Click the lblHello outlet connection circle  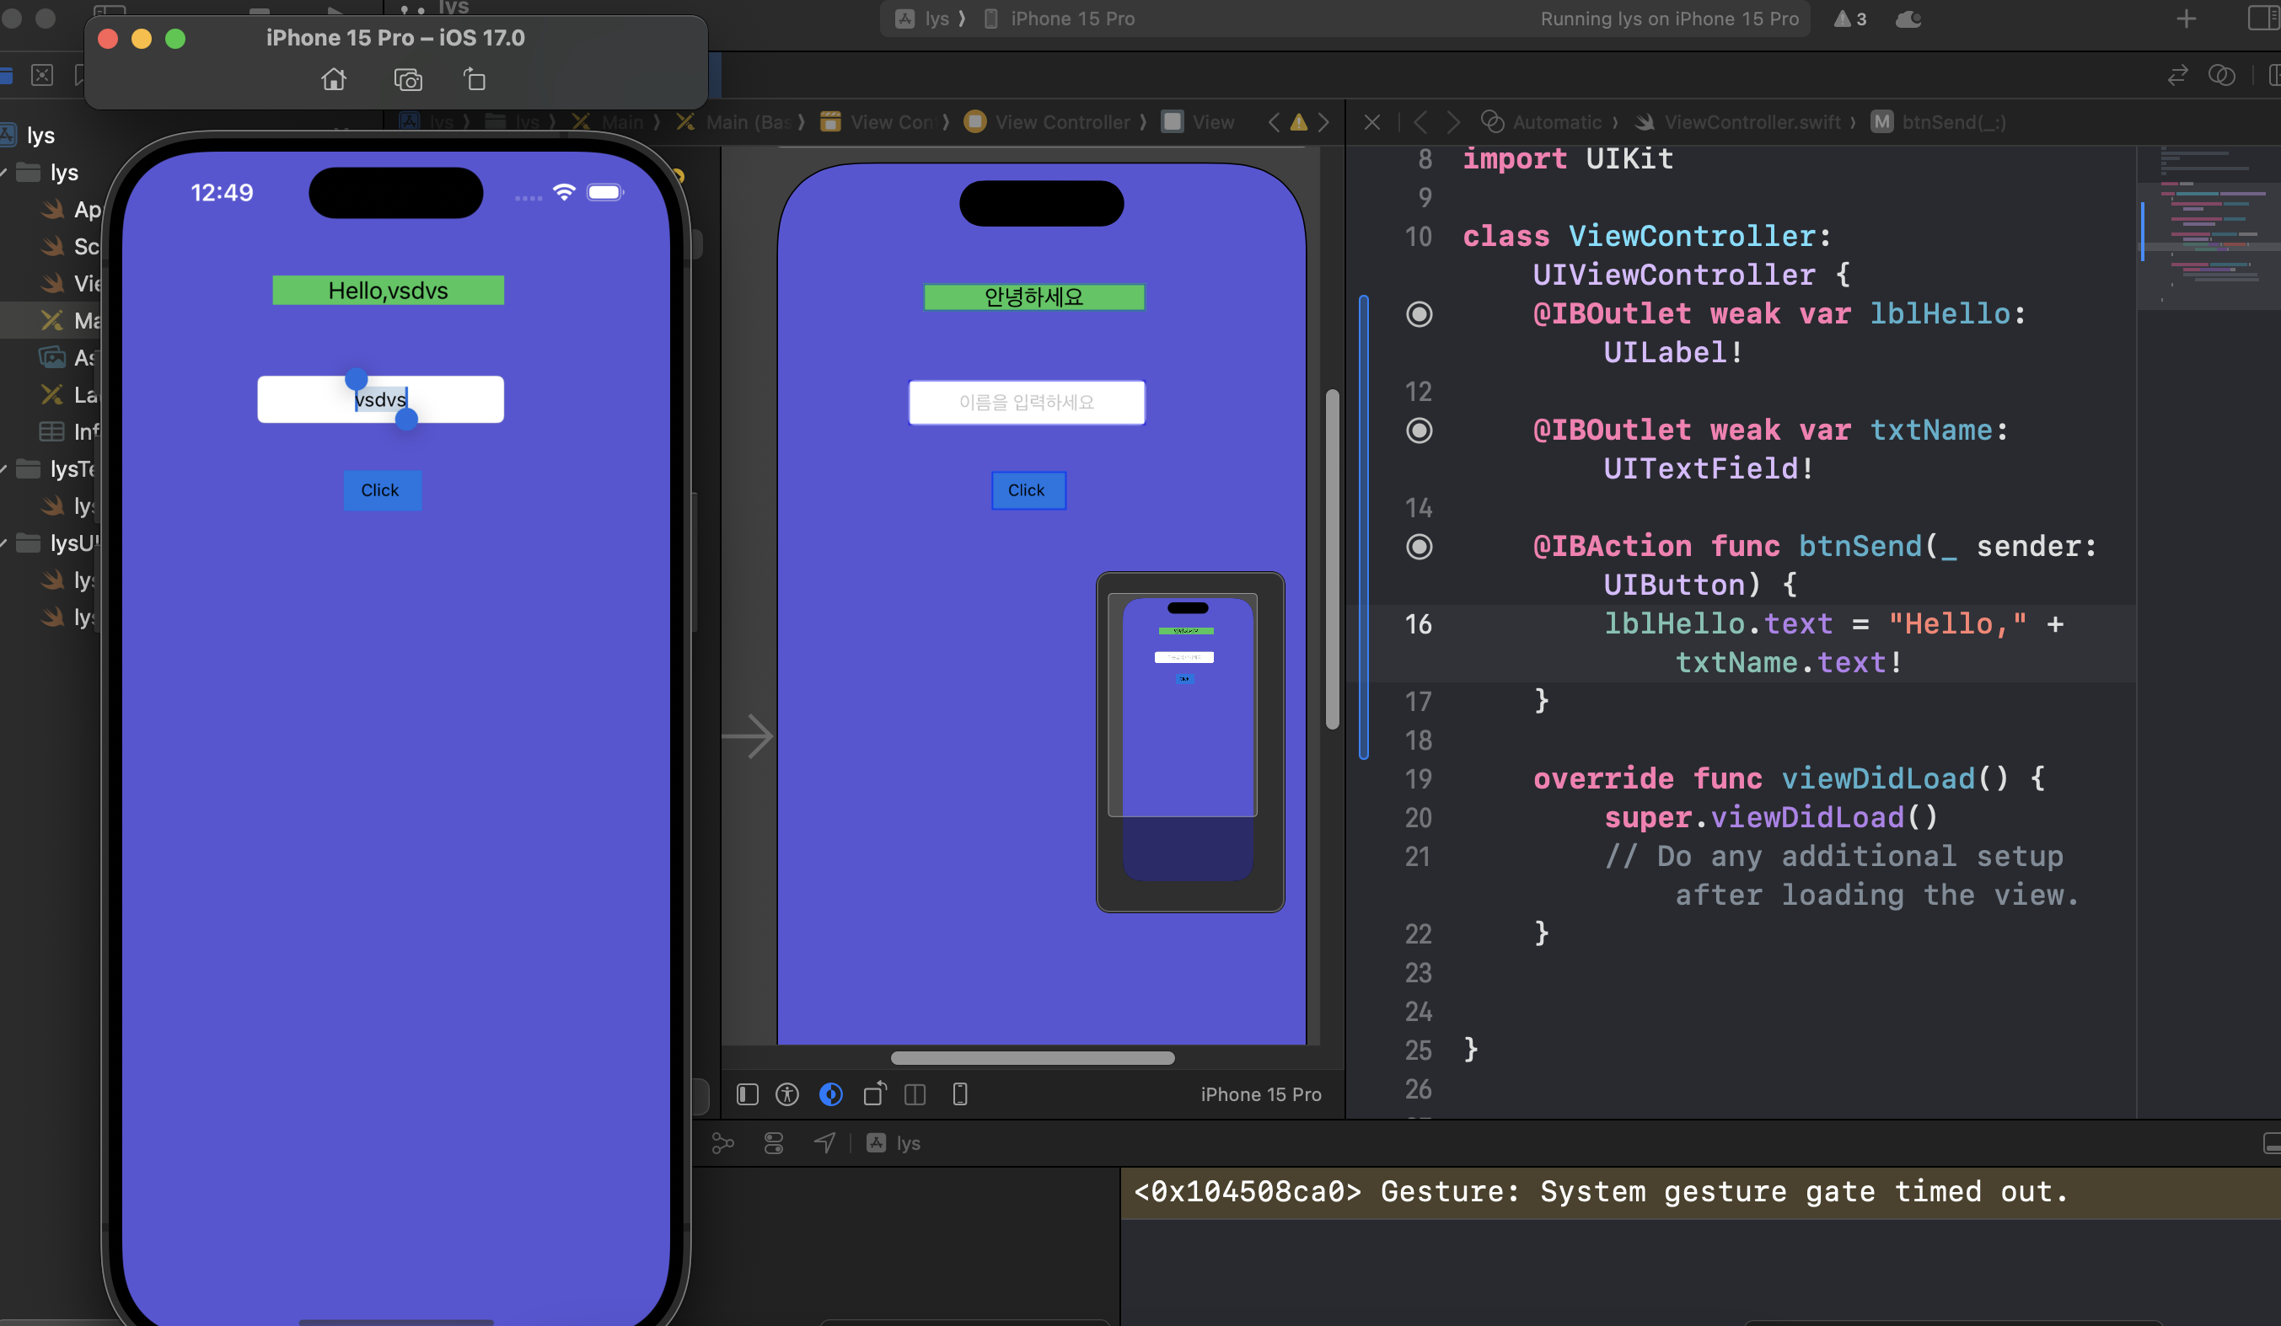(x=1419, y=314)
